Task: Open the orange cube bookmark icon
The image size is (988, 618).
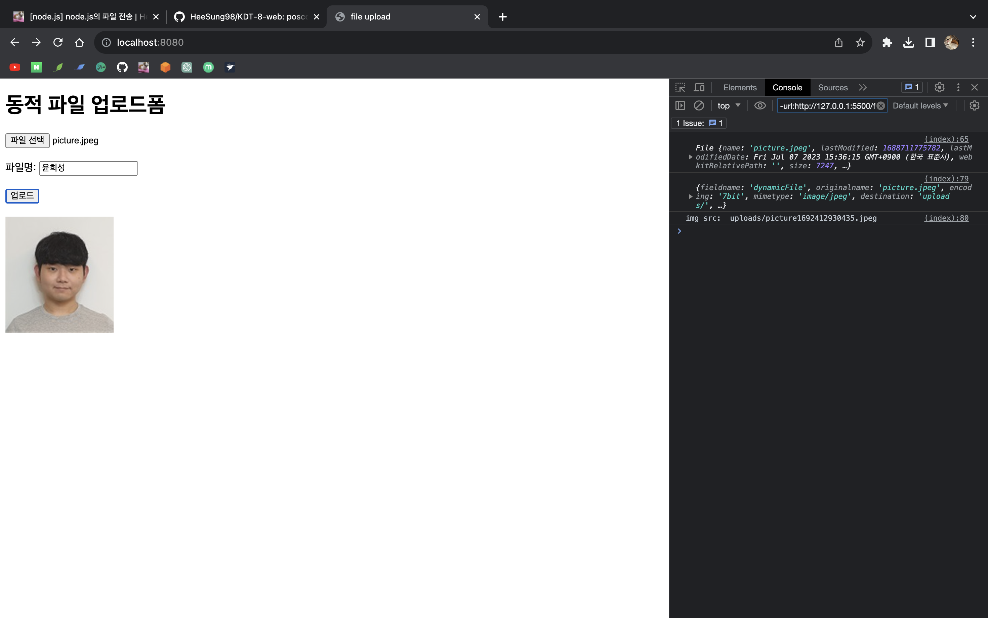Action: [x=165, y=67]
